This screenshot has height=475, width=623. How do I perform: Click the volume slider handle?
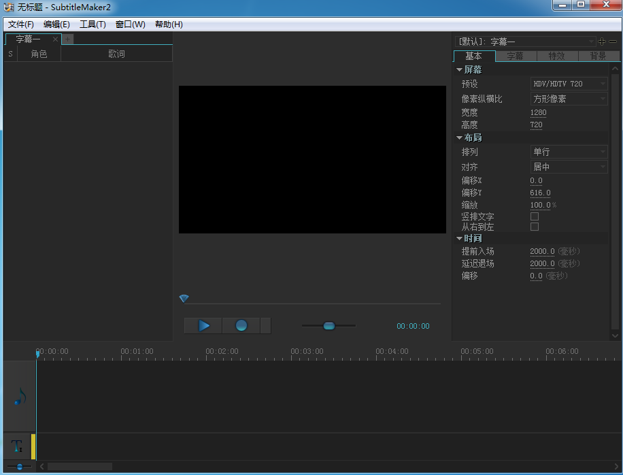tap(329, 326)
